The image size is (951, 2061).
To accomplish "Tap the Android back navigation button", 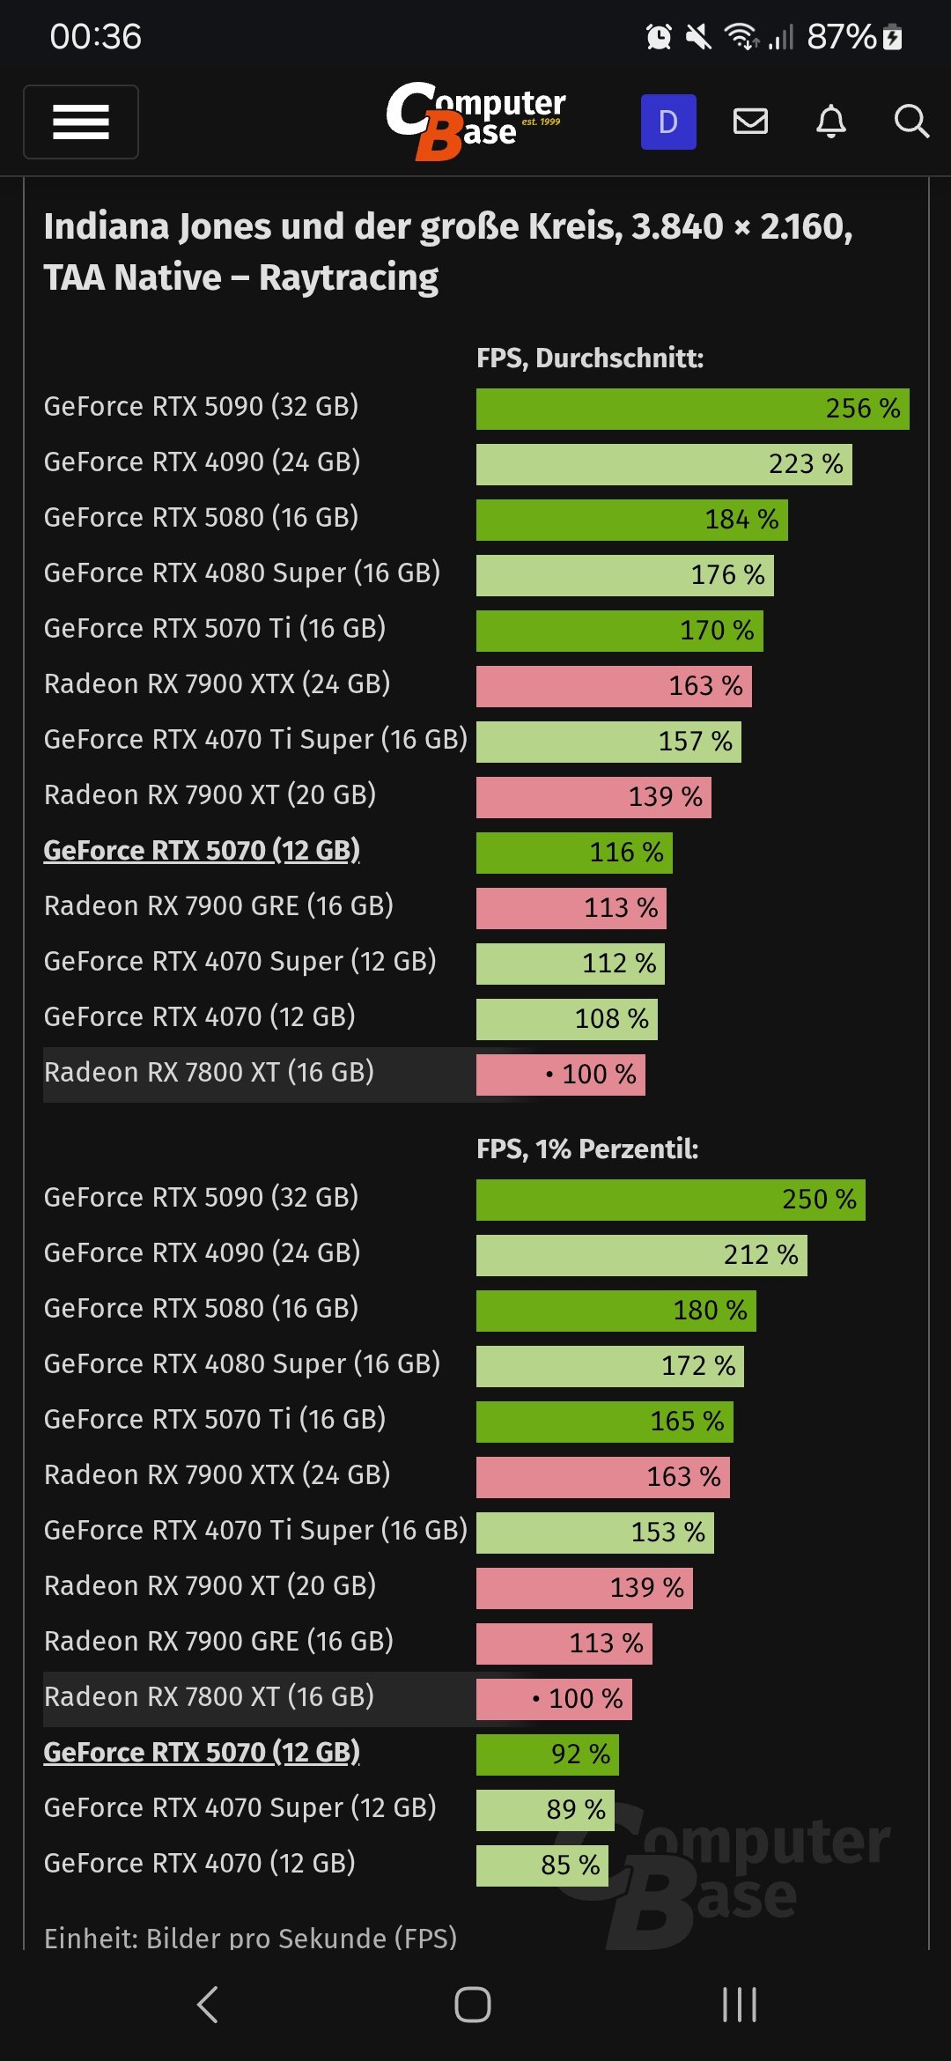I will pyautogui.click(x=208, y=2005).
